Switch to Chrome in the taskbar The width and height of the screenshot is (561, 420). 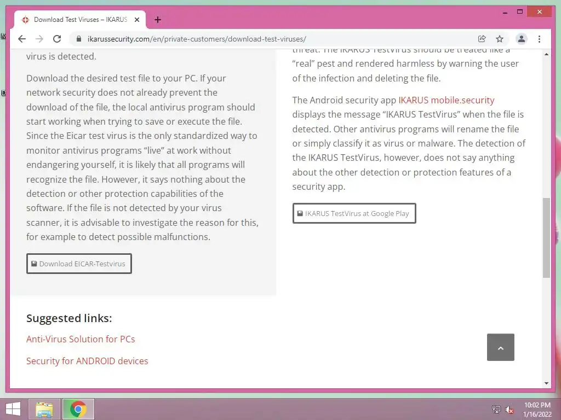click(x=78, y=409)
